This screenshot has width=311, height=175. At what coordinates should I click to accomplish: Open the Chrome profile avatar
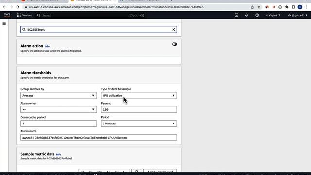pos(300,7)
